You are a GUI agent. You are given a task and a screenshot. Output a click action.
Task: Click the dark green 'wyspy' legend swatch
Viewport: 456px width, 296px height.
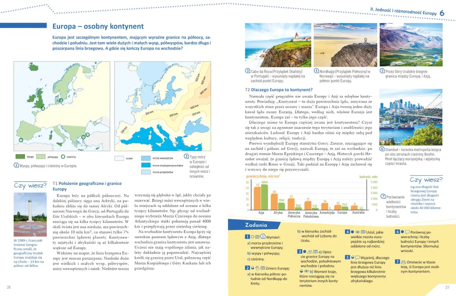tap(20, 157)
